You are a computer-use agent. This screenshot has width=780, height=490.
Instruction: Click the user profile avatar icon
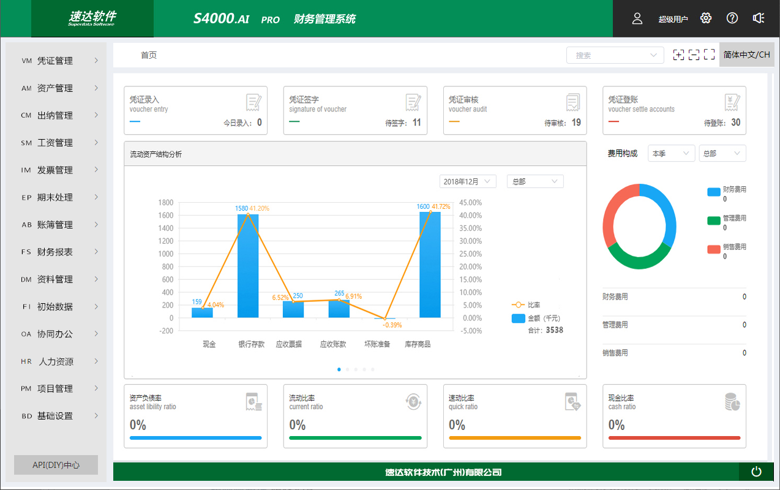click(x=637, y=18)
